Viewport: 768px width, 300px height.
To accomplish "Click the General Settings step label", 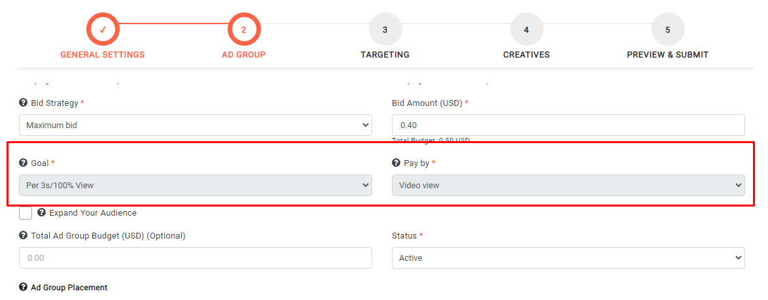I will (x=103, y=55).
